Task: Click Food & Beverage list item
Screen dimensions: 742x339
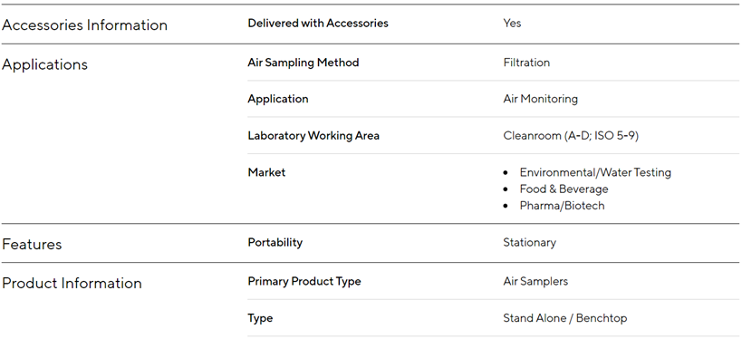Action: (x=564, y=189)
